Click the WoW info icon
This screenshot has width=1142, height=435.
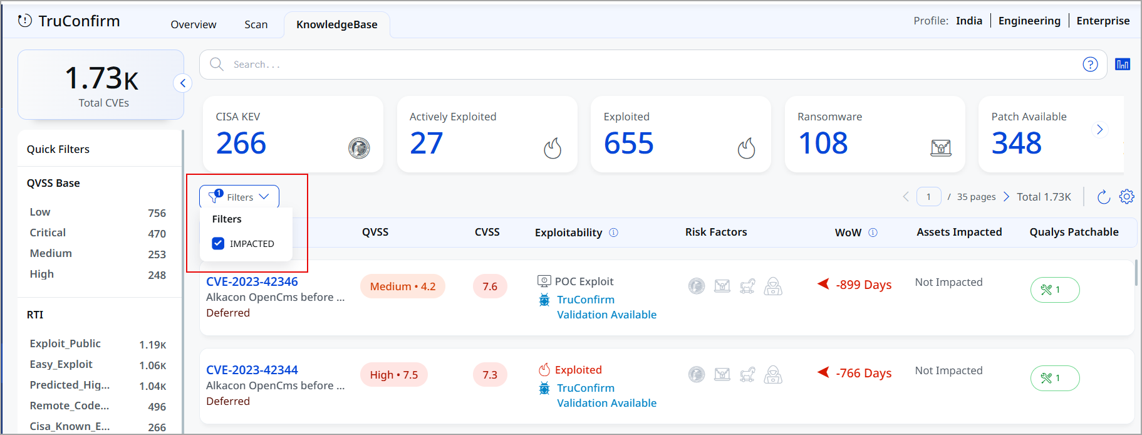click(873, 233)
